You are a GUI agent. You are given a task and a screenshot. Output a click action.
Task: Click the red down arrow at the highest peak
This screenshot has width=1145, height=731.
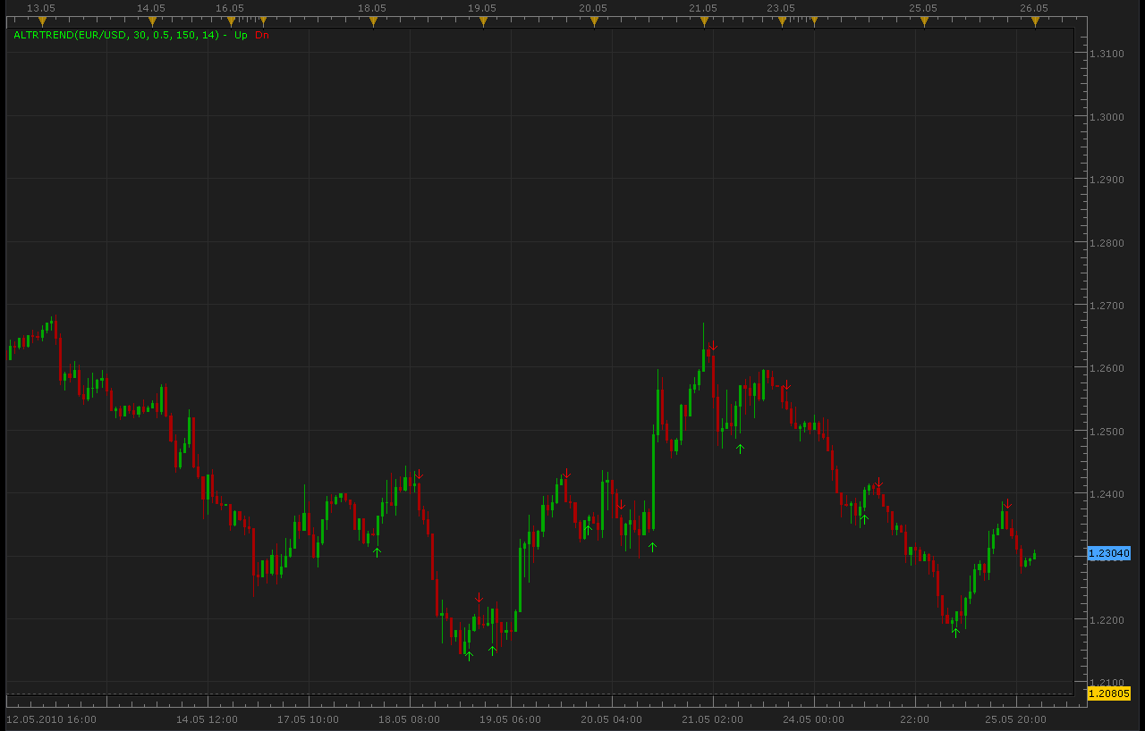712,347
